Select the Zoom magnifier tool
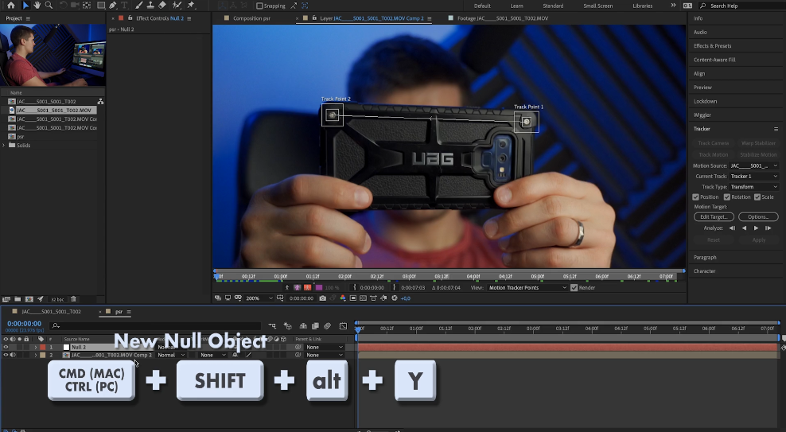This screenshot has height=432, width=786. coord(49,5)
